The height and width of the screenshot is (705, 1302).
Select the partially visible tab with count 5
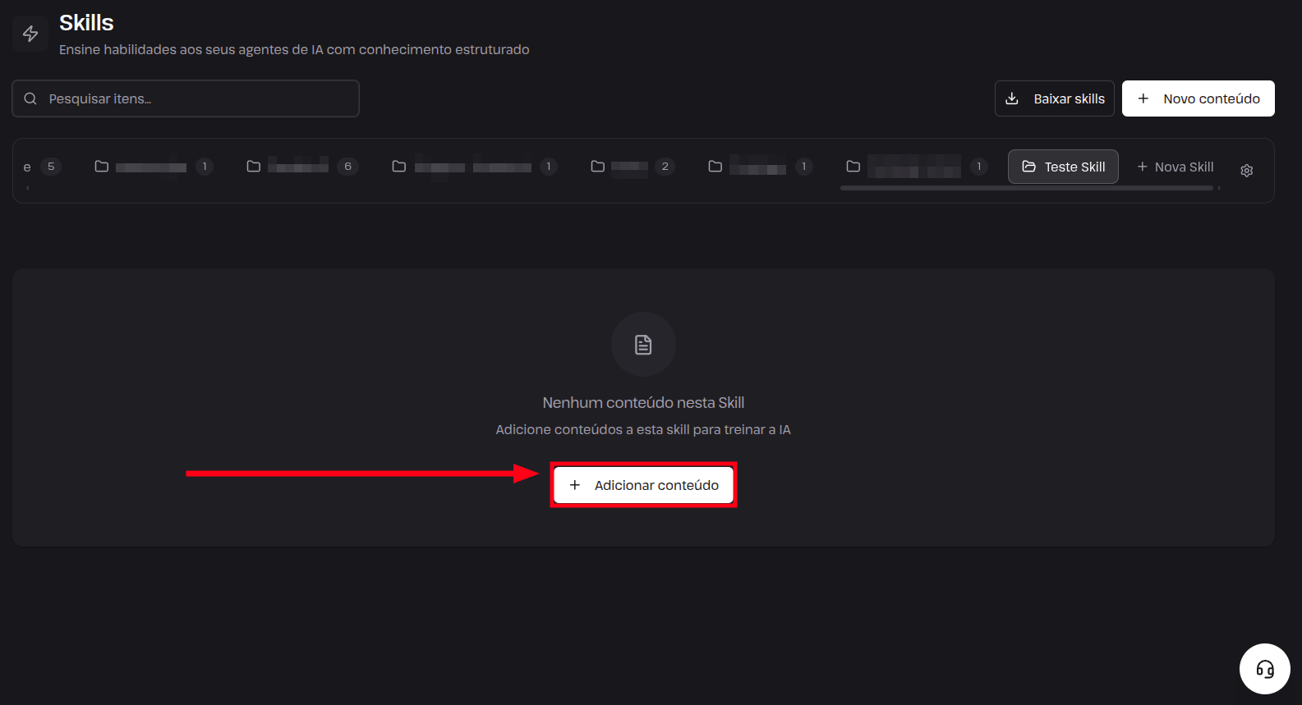click(x=41, y=167)
